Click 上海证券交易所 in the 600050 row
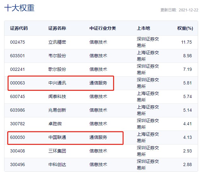200x173 pixels. point(148,137)
